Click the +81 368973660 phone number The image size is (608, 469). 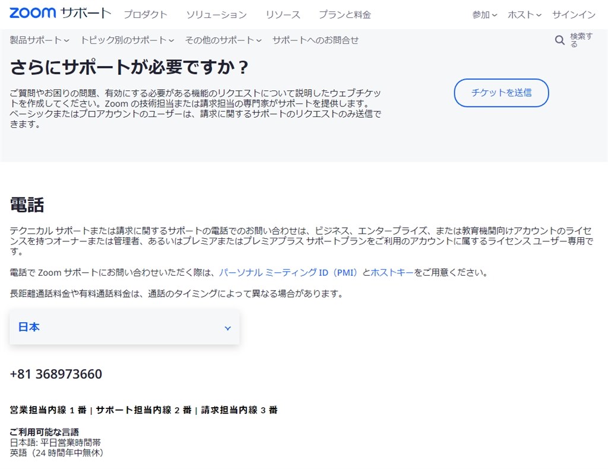coord(55,374)
